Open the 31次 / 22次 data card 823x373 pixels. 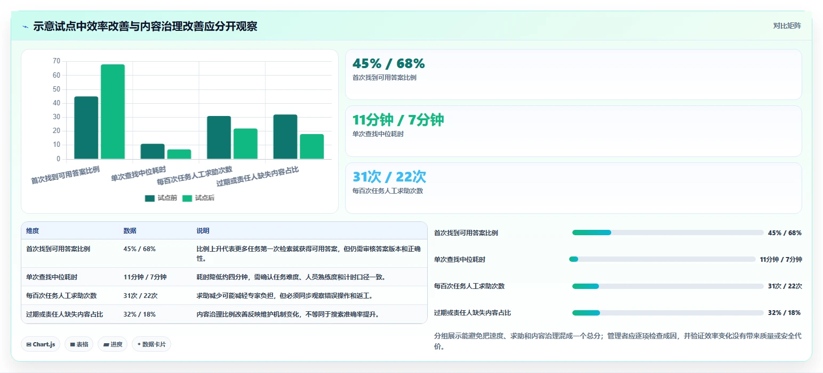(x=573, y=188)
